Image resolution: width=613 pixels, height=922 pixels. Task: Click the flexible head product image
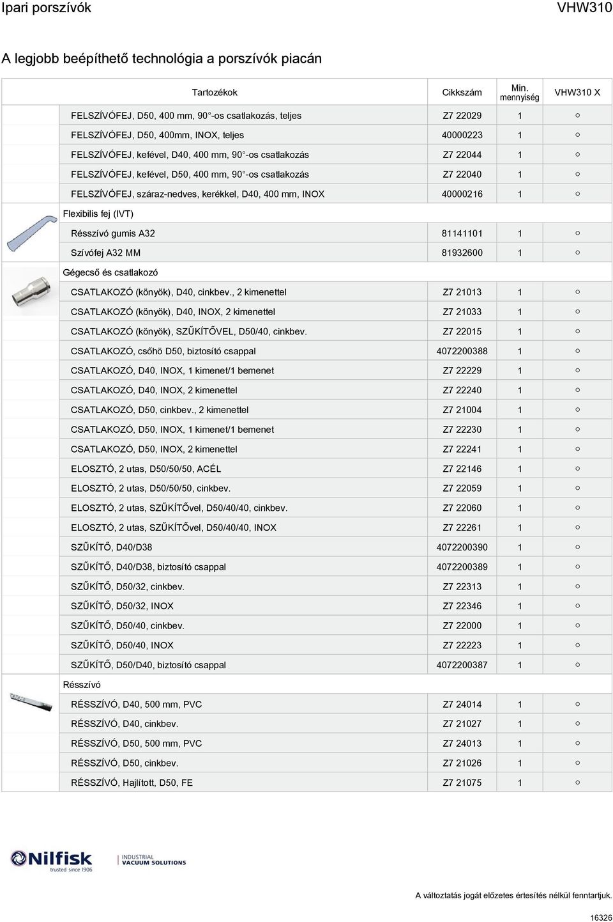point(31,233)
